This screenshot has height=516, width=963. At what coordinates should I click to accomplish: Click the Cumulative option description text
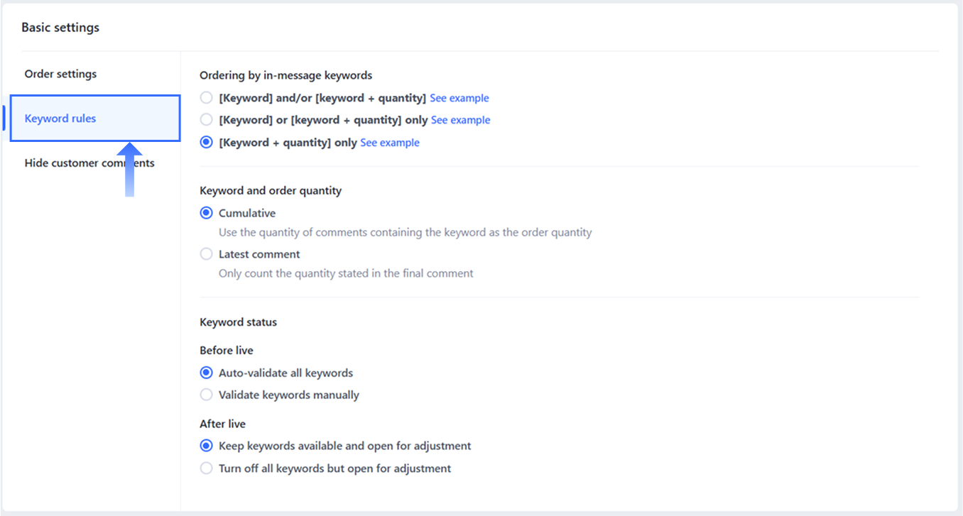[405, 232]
